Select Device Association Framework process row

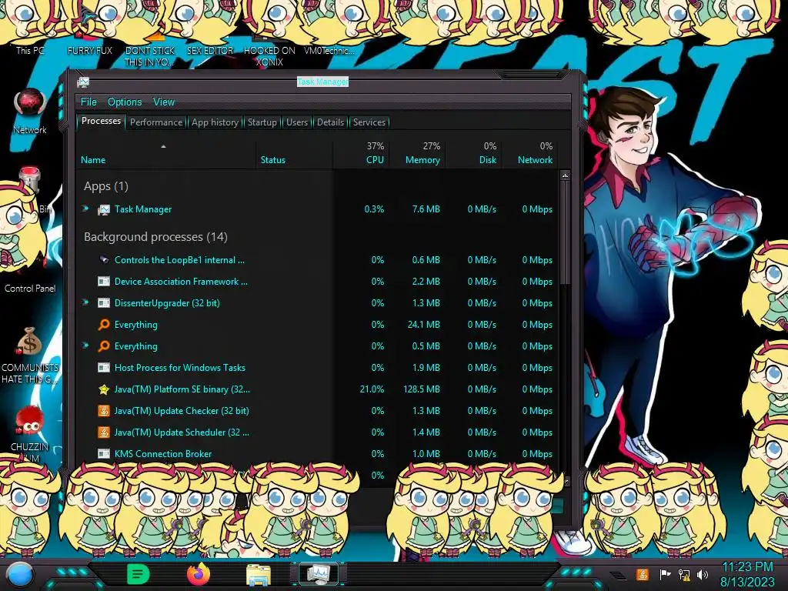pos(318,282)
